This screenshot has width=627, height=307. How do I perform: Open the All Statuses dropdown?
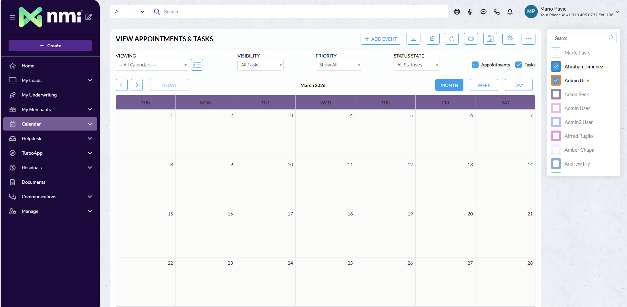pyautogui.click(x=416, y=65)
